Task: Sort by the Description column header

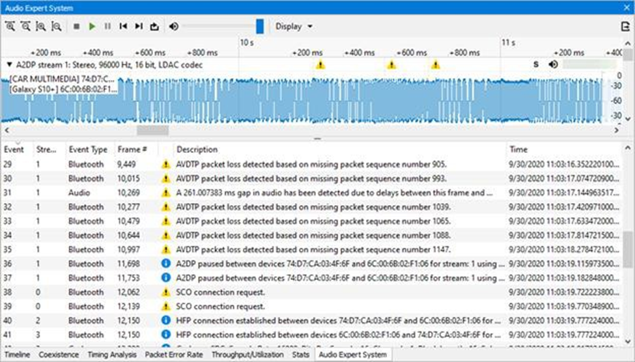Action: point(197,149)
